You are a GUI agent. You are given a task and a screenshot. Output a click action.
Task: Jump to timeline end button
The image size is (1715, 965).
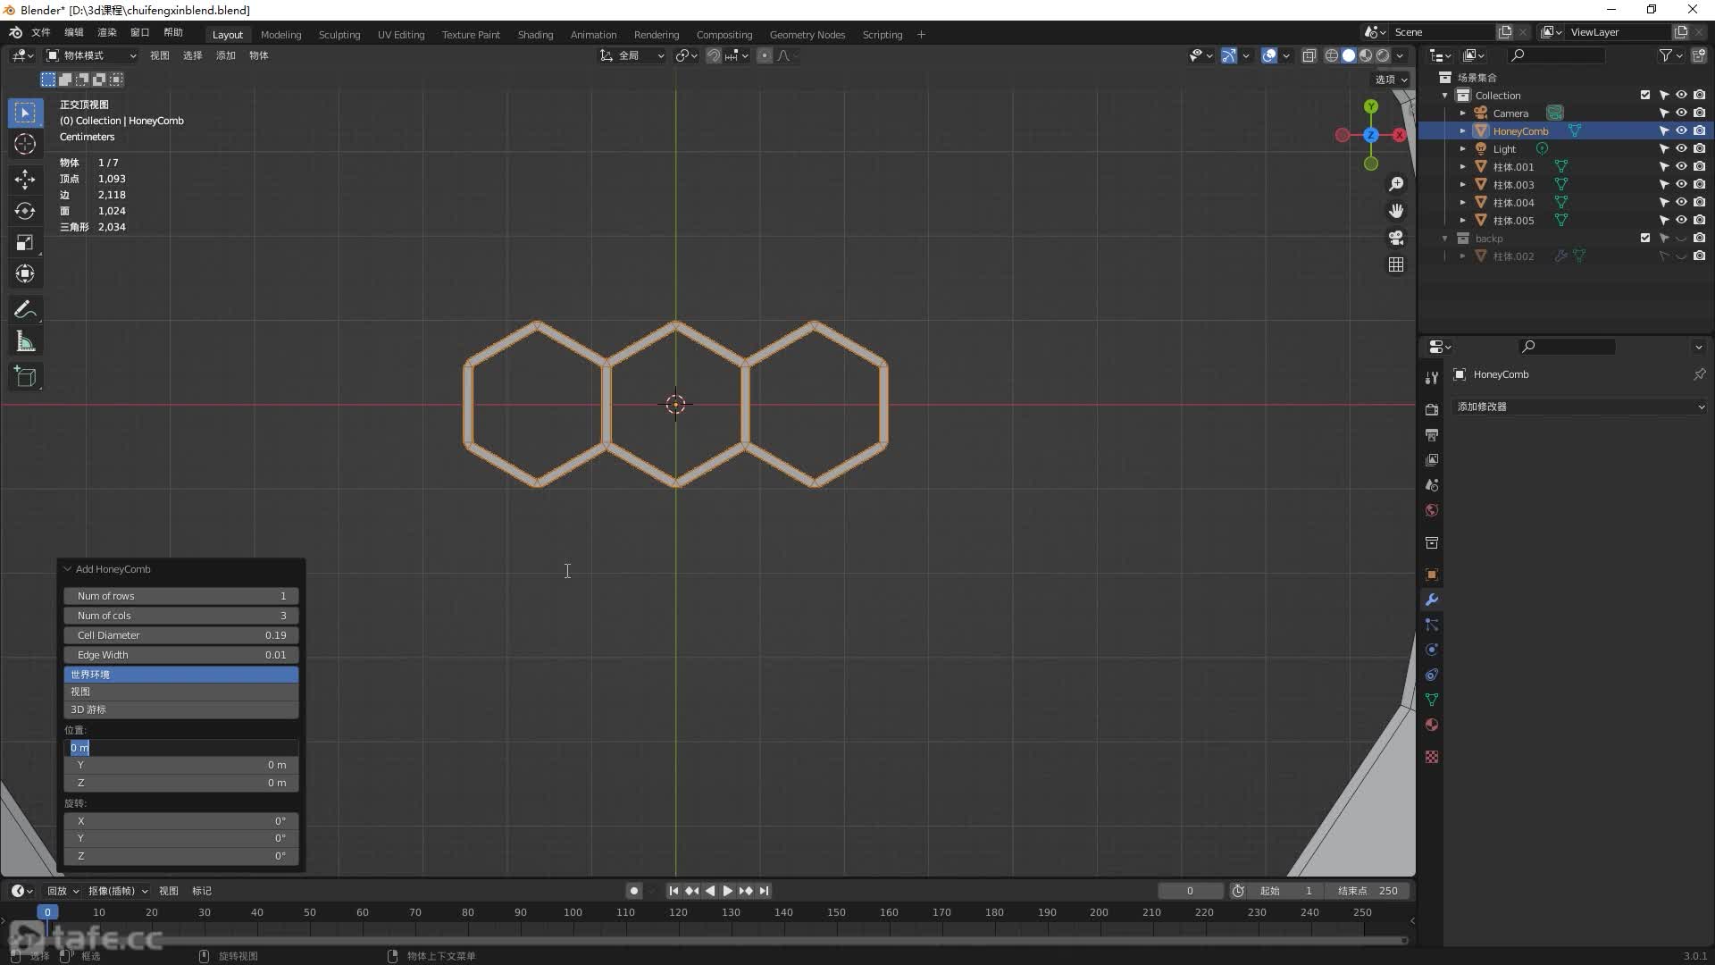(x=764, y=891)
